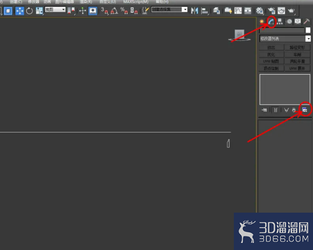Click the 路径变形 modifier button
The image size is (313, 250).
[297, 47]
